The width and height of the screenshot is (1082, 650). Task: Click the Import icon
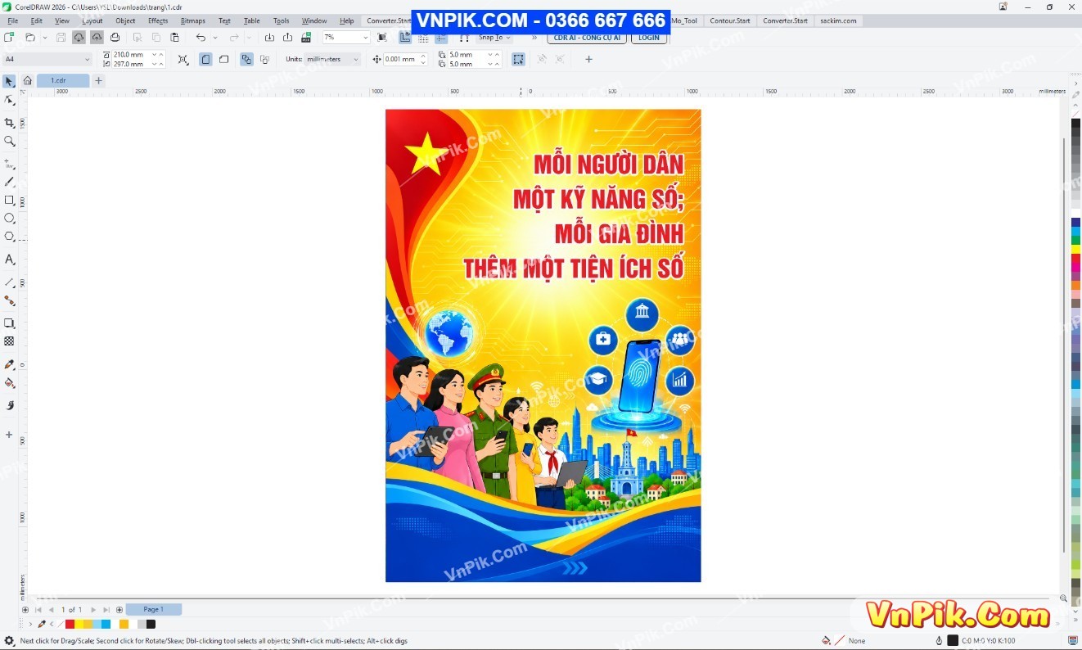[269, 38]
